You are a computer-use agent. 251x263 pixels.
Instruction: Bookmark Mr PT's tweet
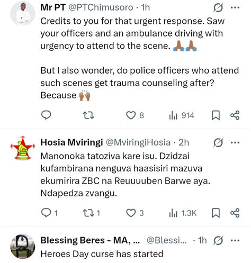click(x=216, y=115)
